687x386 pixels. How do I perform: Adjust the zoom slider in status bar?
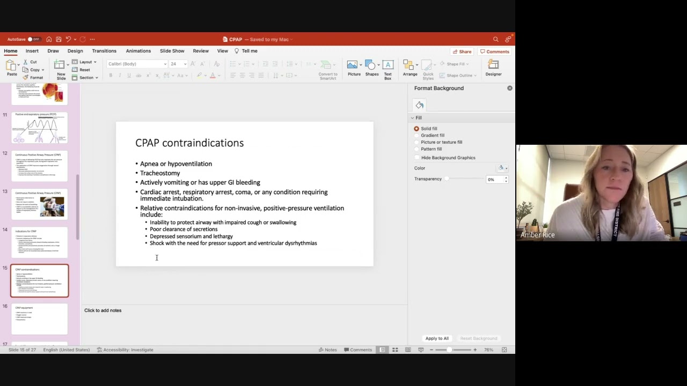(x=450, y=350)
